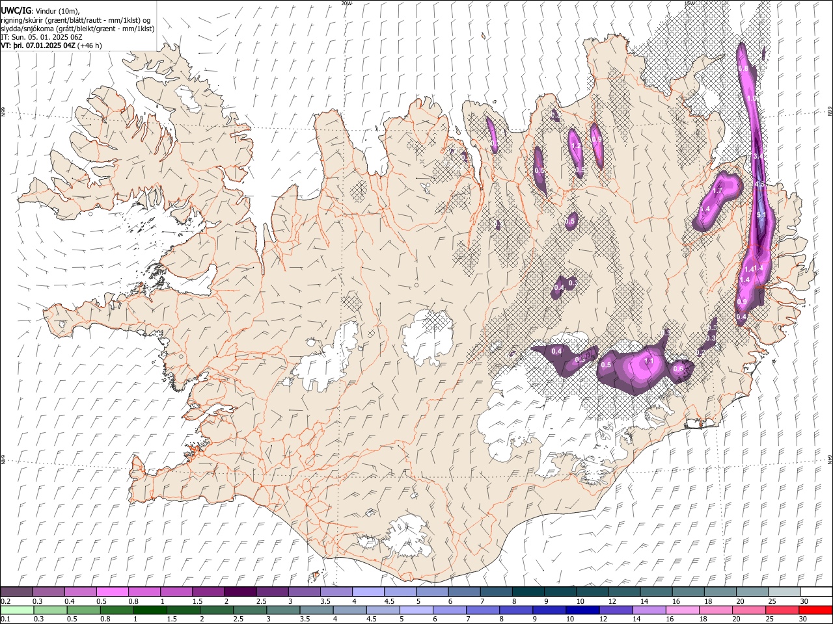
Task: Pick the darkest purple 2 swatch, upper legend row
Action: [x=239, y=591]
